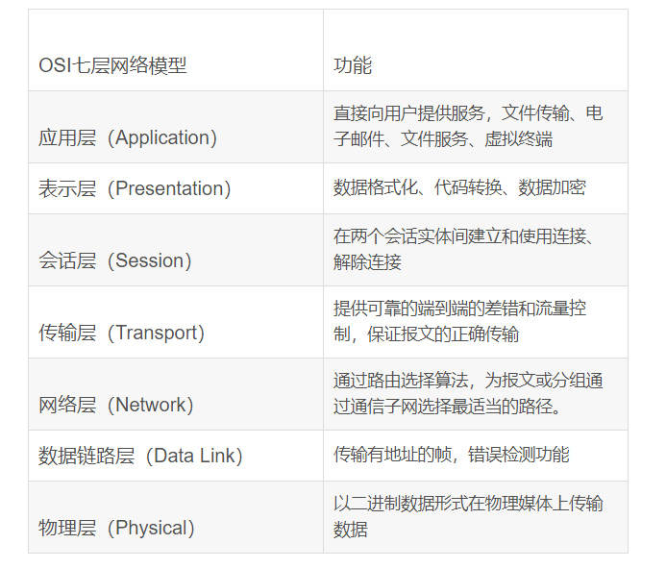This screenshot has width=666, height=569.
Task: Click the word Session in parentheses
Action: (x=149, y=260)
